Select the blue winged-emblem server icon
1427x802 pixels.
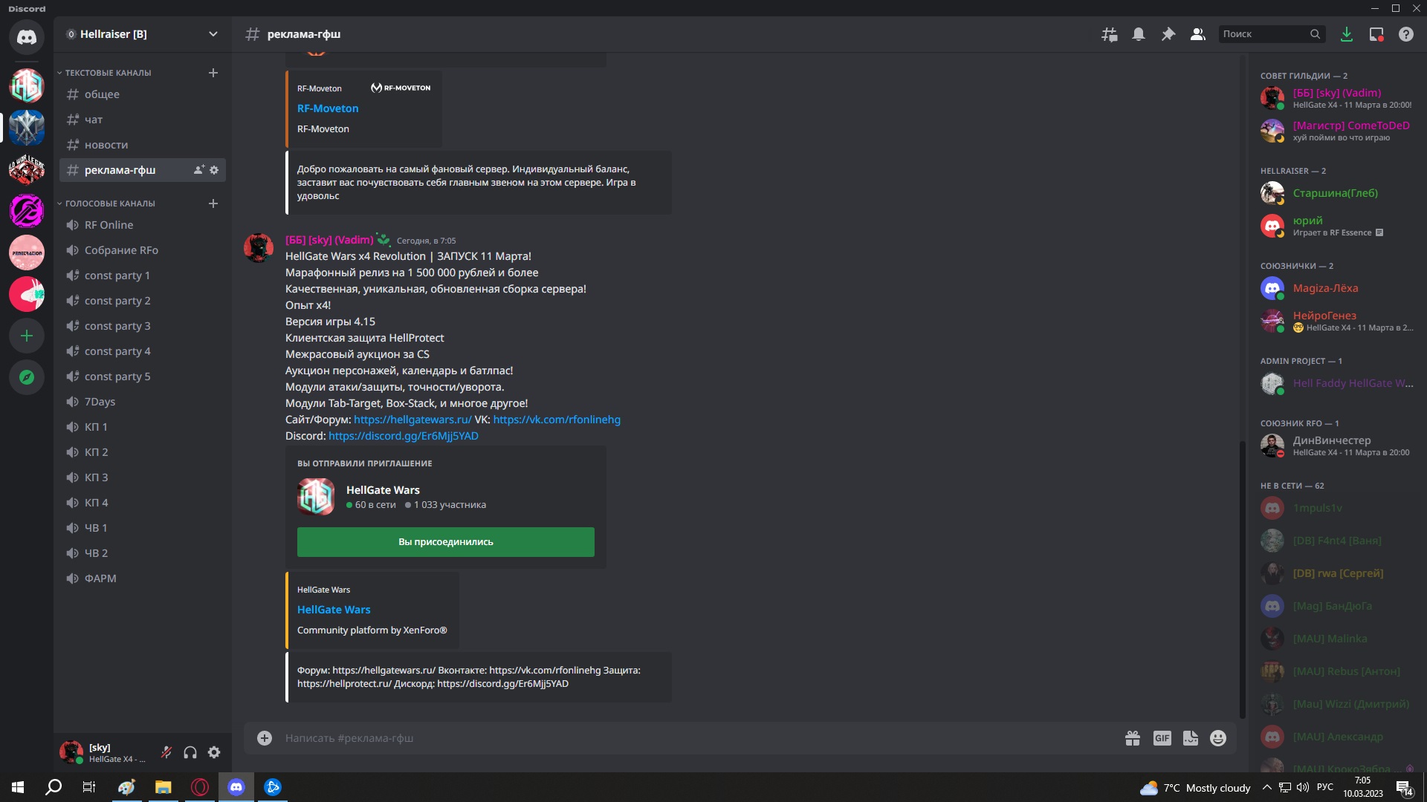[x=27, y=128]
